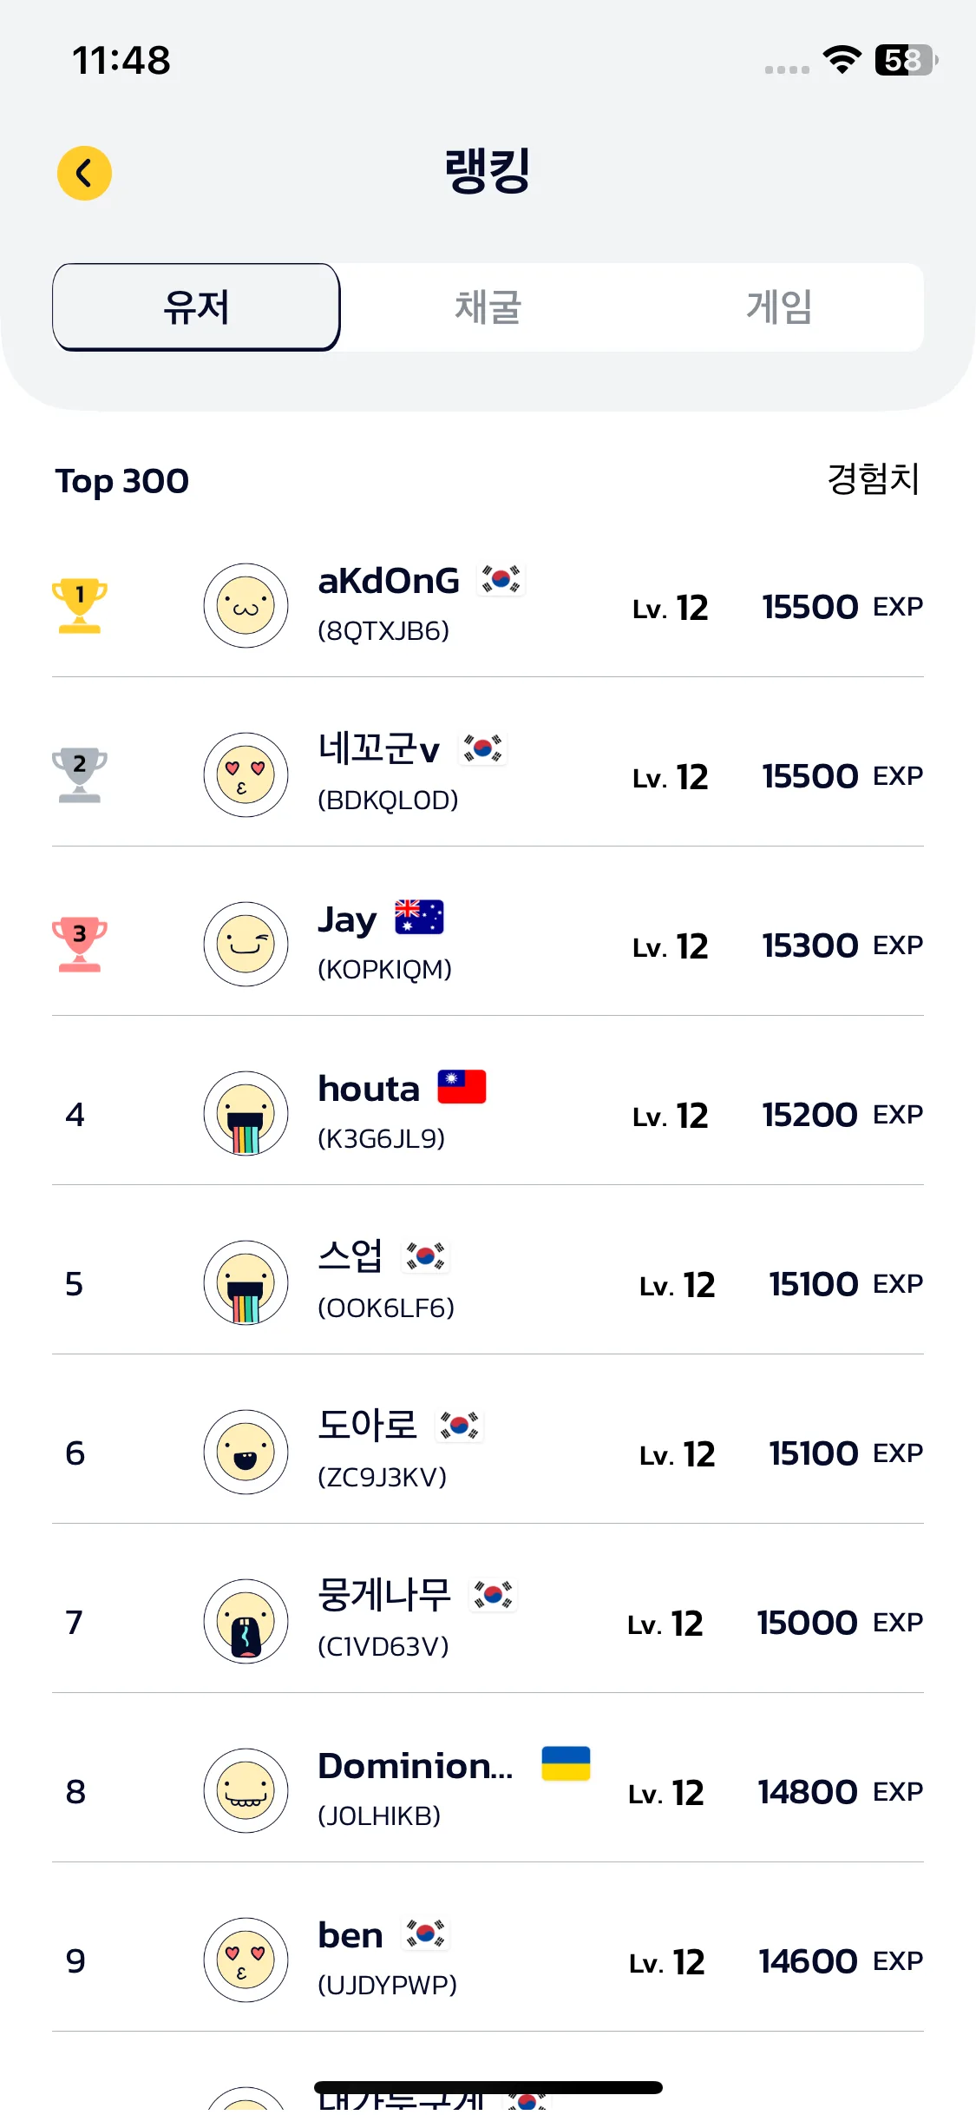The height and width of the screenshot is (2115, 976).
Task: Click the silver second-place trophy icon
Action: (x=79, y=774)
